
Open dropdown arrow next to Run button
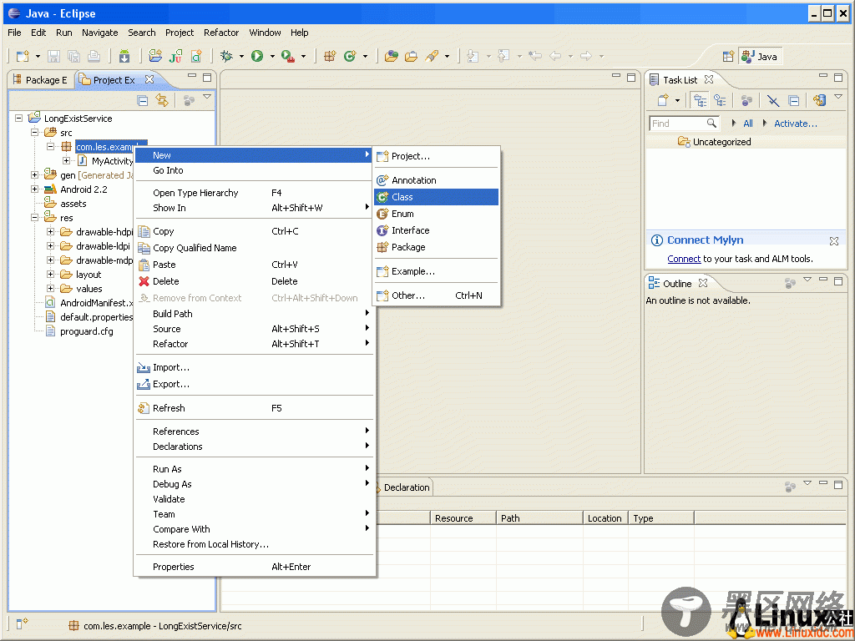pos(272,56)
